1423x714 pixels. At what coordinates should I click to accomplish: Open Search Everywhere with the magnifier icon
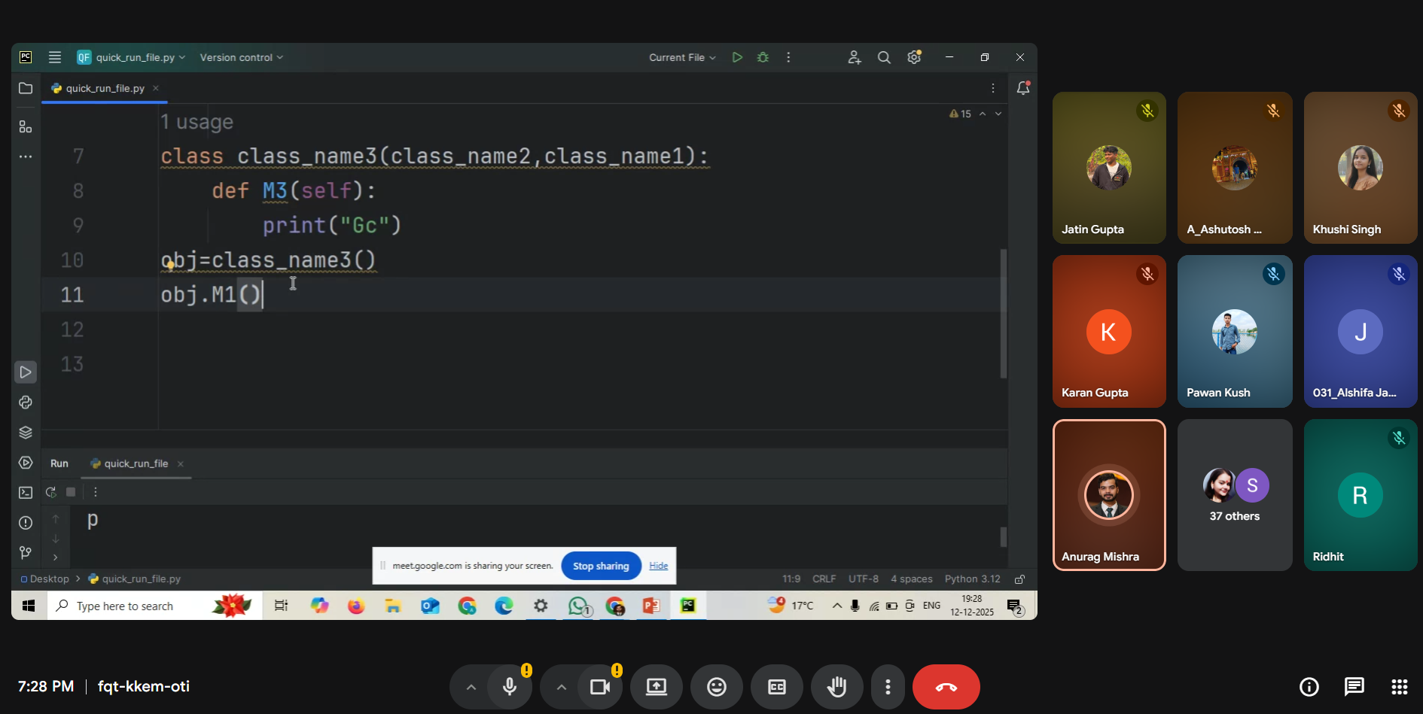884,56
